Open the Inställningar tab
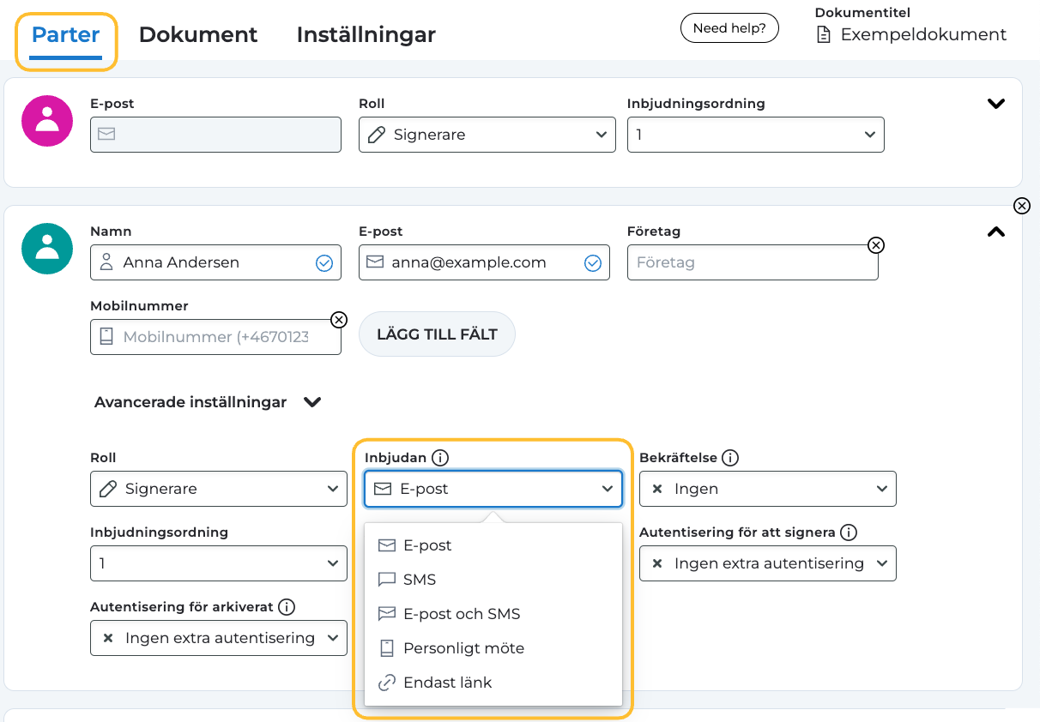The image size is (1040, 722). [x=366, y=35]
